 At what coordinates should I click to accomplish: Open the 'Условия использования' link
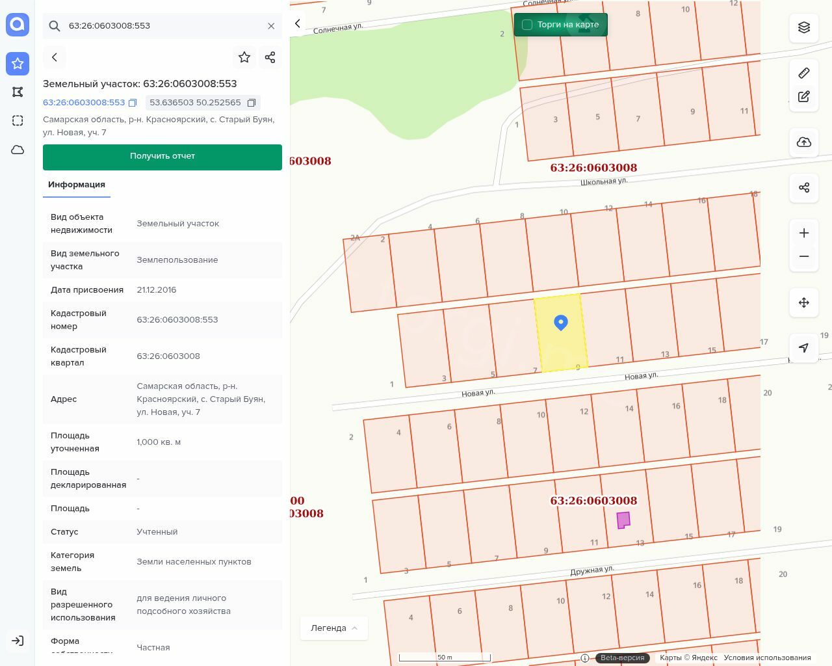click(767, 658)
